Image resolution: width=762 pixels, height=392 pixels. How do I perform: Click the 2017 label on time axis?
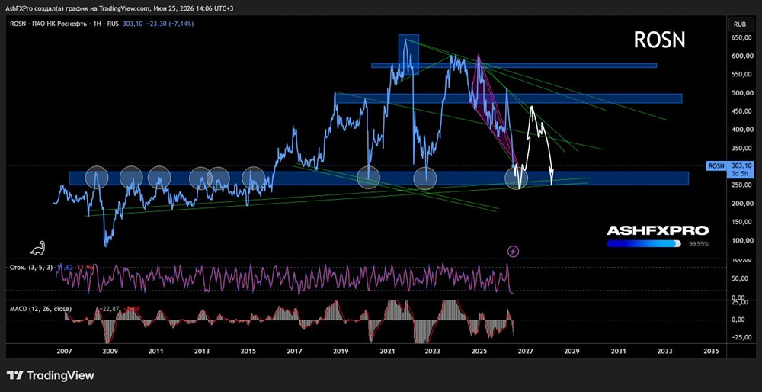tap(294, 351)
